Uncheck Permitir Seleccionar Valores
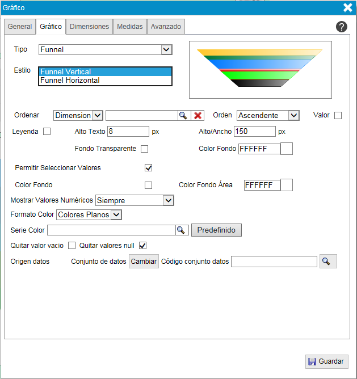 [x=149, y=168]
